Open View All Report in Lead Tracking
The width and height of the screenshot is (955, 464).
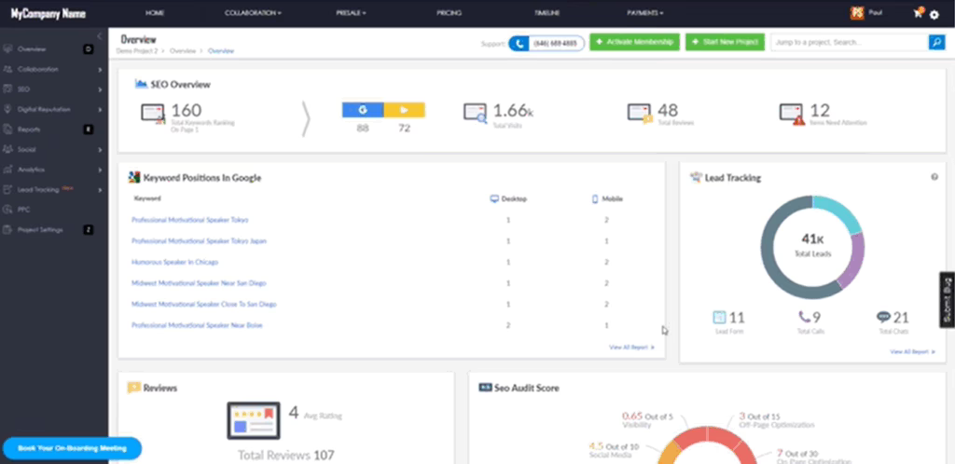(x=912, y=351)
